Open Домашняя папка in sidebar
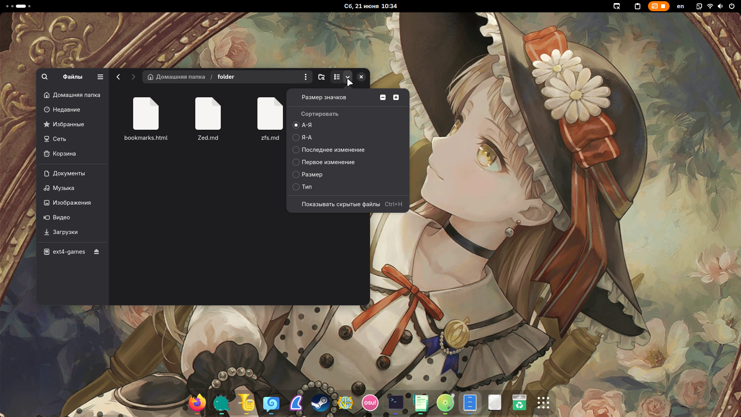This screenshot has height=417, width=741. click(x=73, y=95)
